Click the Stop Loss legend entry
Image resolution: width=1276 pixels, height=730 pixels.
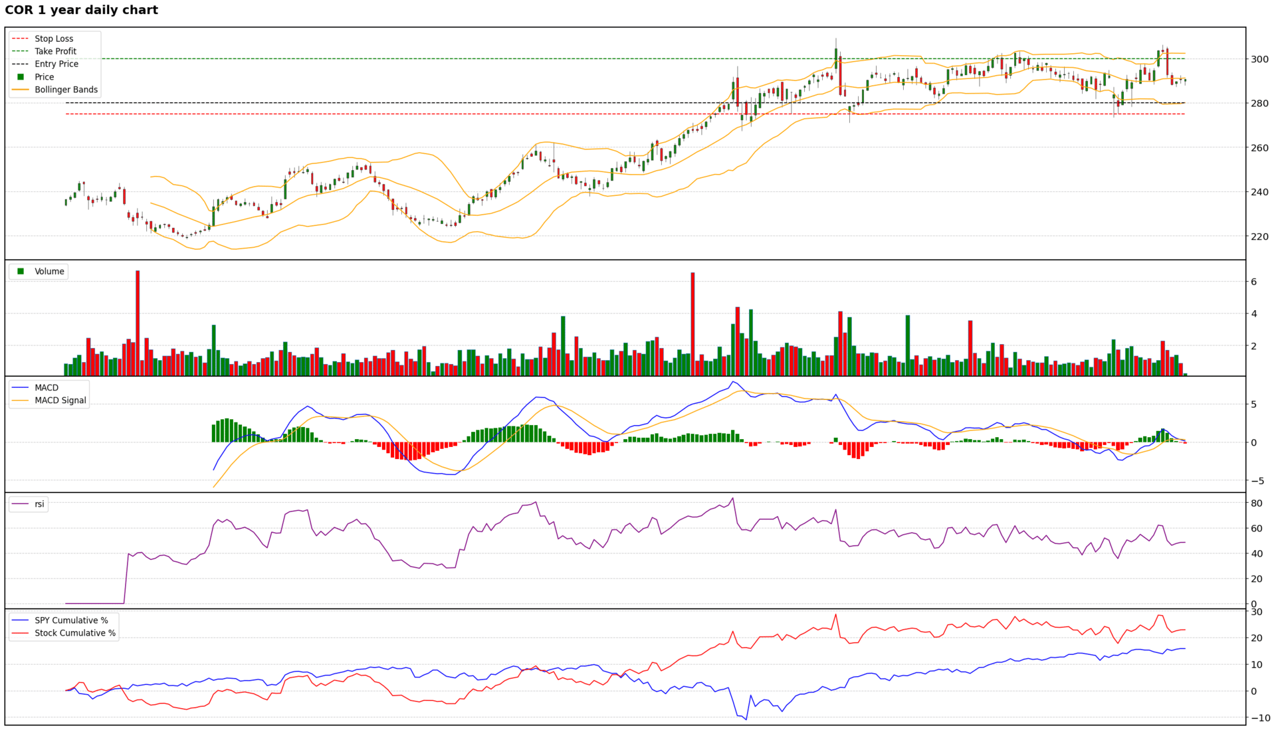pyautogui.click(x=54, y=39)
